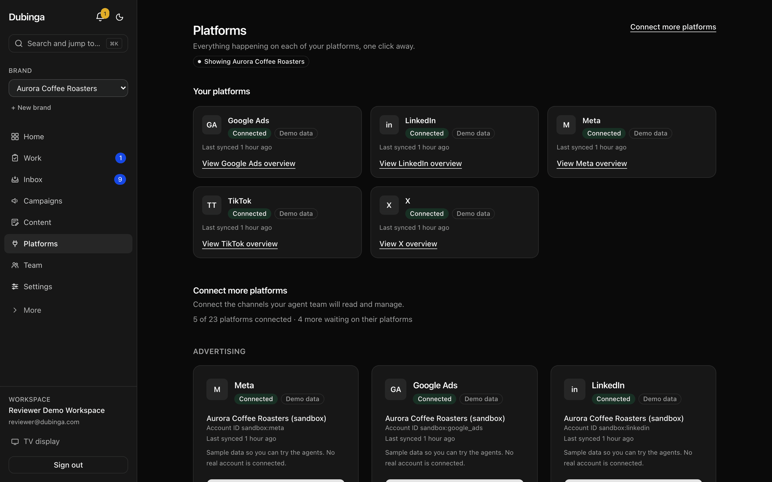The image size is (772, 482).
Task: Click Connected badge on TikTok card
Action: [x=250, y=214]
